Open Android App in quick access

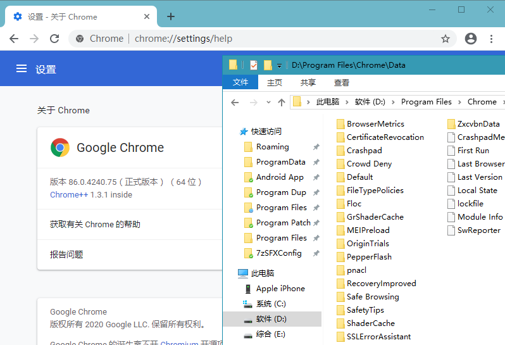(280, 177)
